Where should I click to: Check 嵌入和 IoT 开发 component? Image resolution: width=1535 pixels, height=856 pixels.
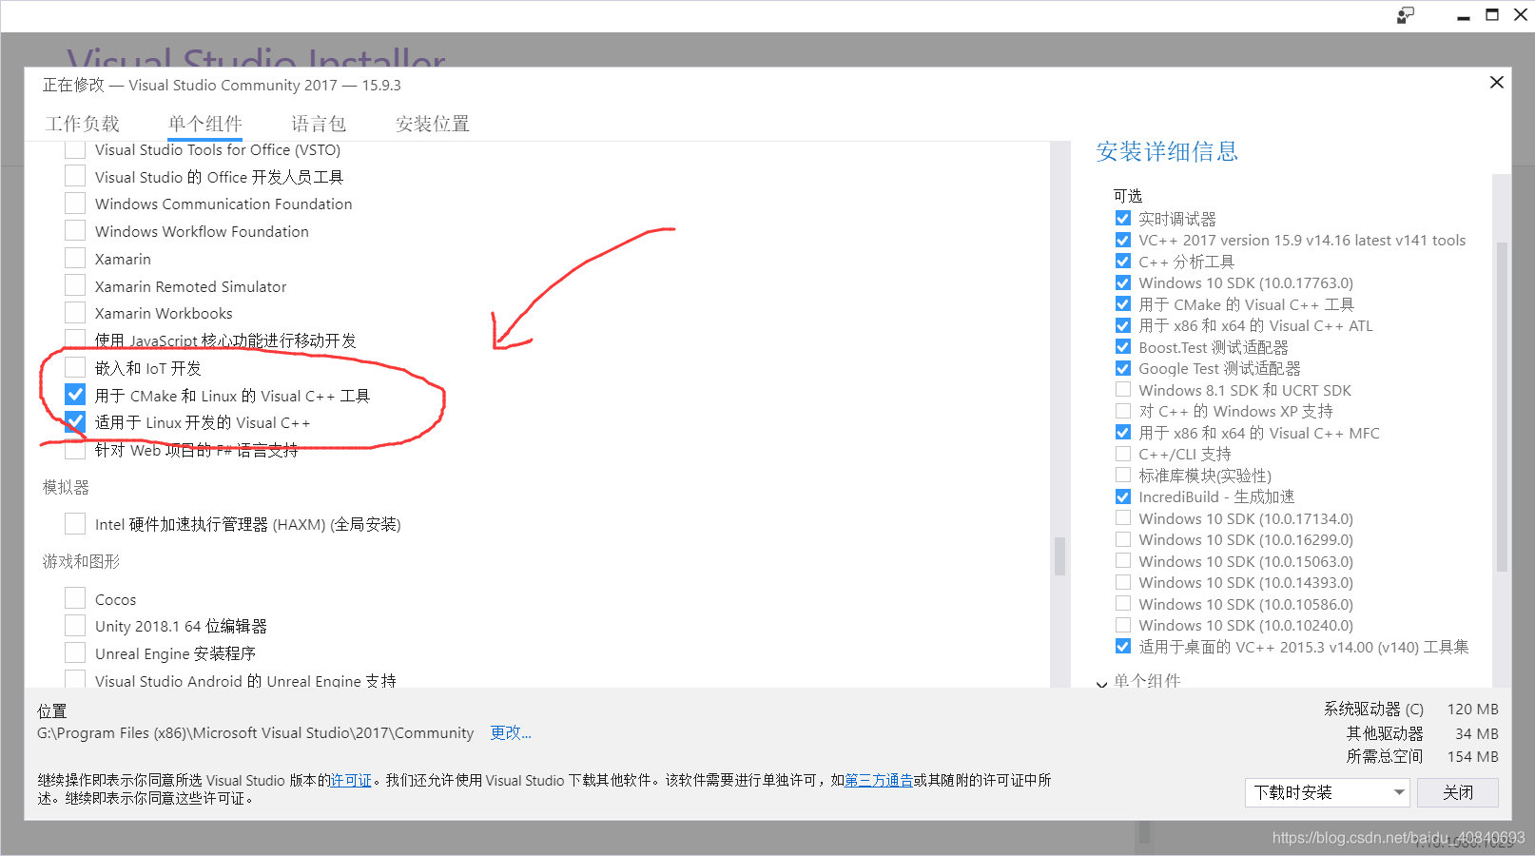point(75,367)
